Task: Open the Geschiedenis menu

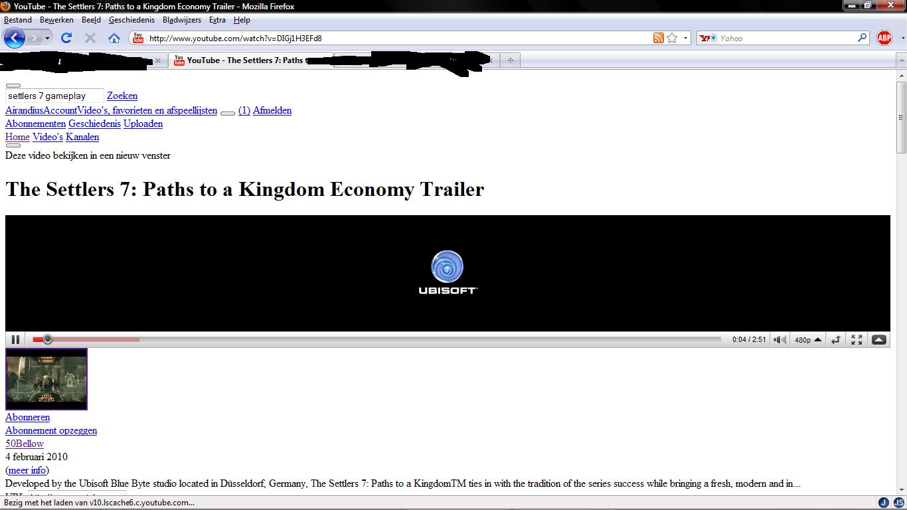Action: point(131,20)
